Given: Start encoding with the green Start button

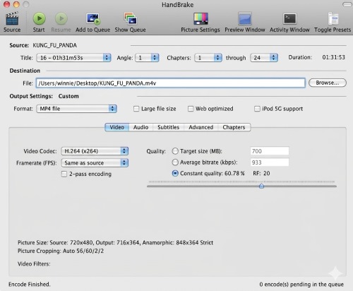Looking at the screenshot, I should (x=39, y=18).
